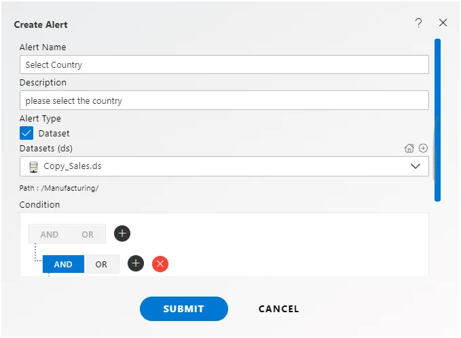The image size is (461, 338).
Task: Click the blue vertical scrollbar of the dialog
Action: pyautogui.click(x=437, y=120)
